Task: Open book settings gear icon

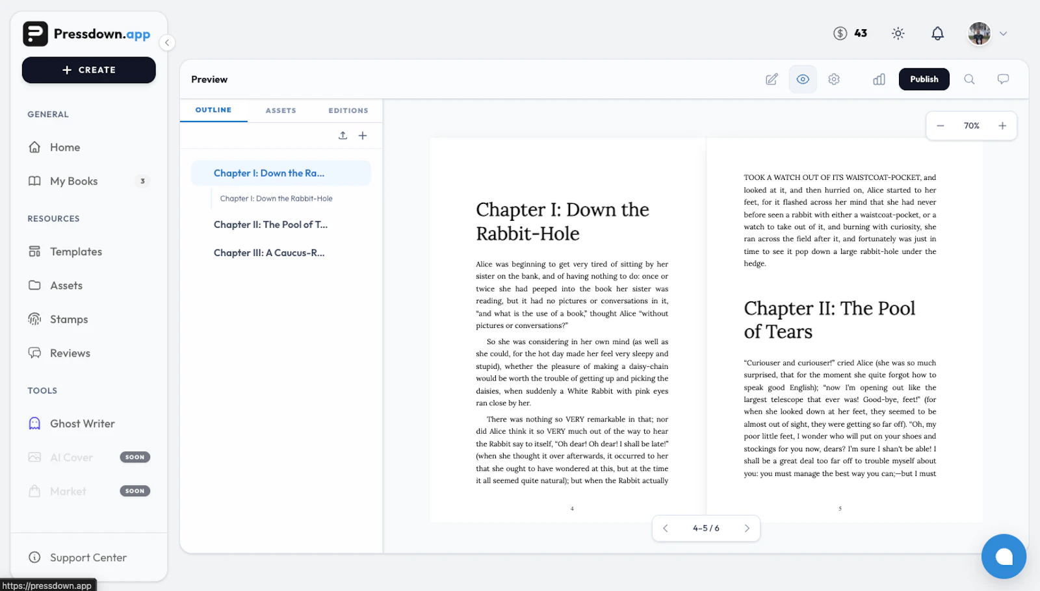Action: click(834, 79)
